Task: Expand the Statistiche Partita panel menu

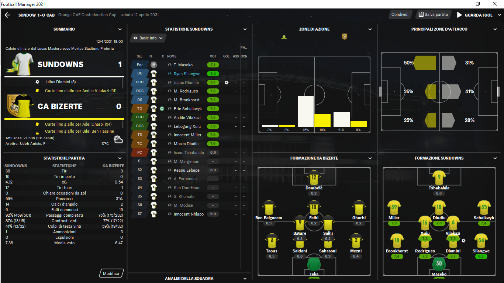Action: tap(120, 158)
